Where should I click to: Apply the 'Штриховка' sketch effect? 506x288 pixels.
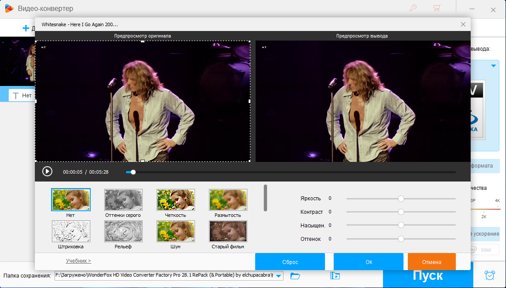click(x=71, y=231)
